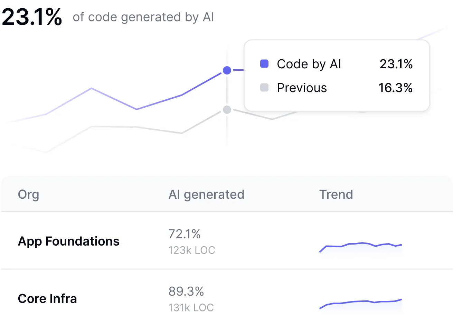Sort by the Org column header

(x=28, y=195)
